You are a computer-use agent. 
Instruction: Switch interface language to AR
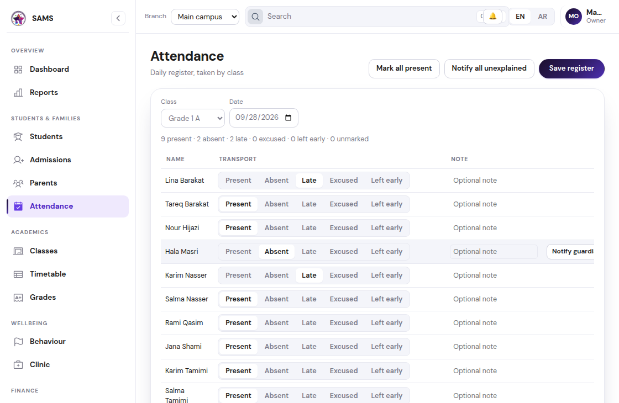542,17
